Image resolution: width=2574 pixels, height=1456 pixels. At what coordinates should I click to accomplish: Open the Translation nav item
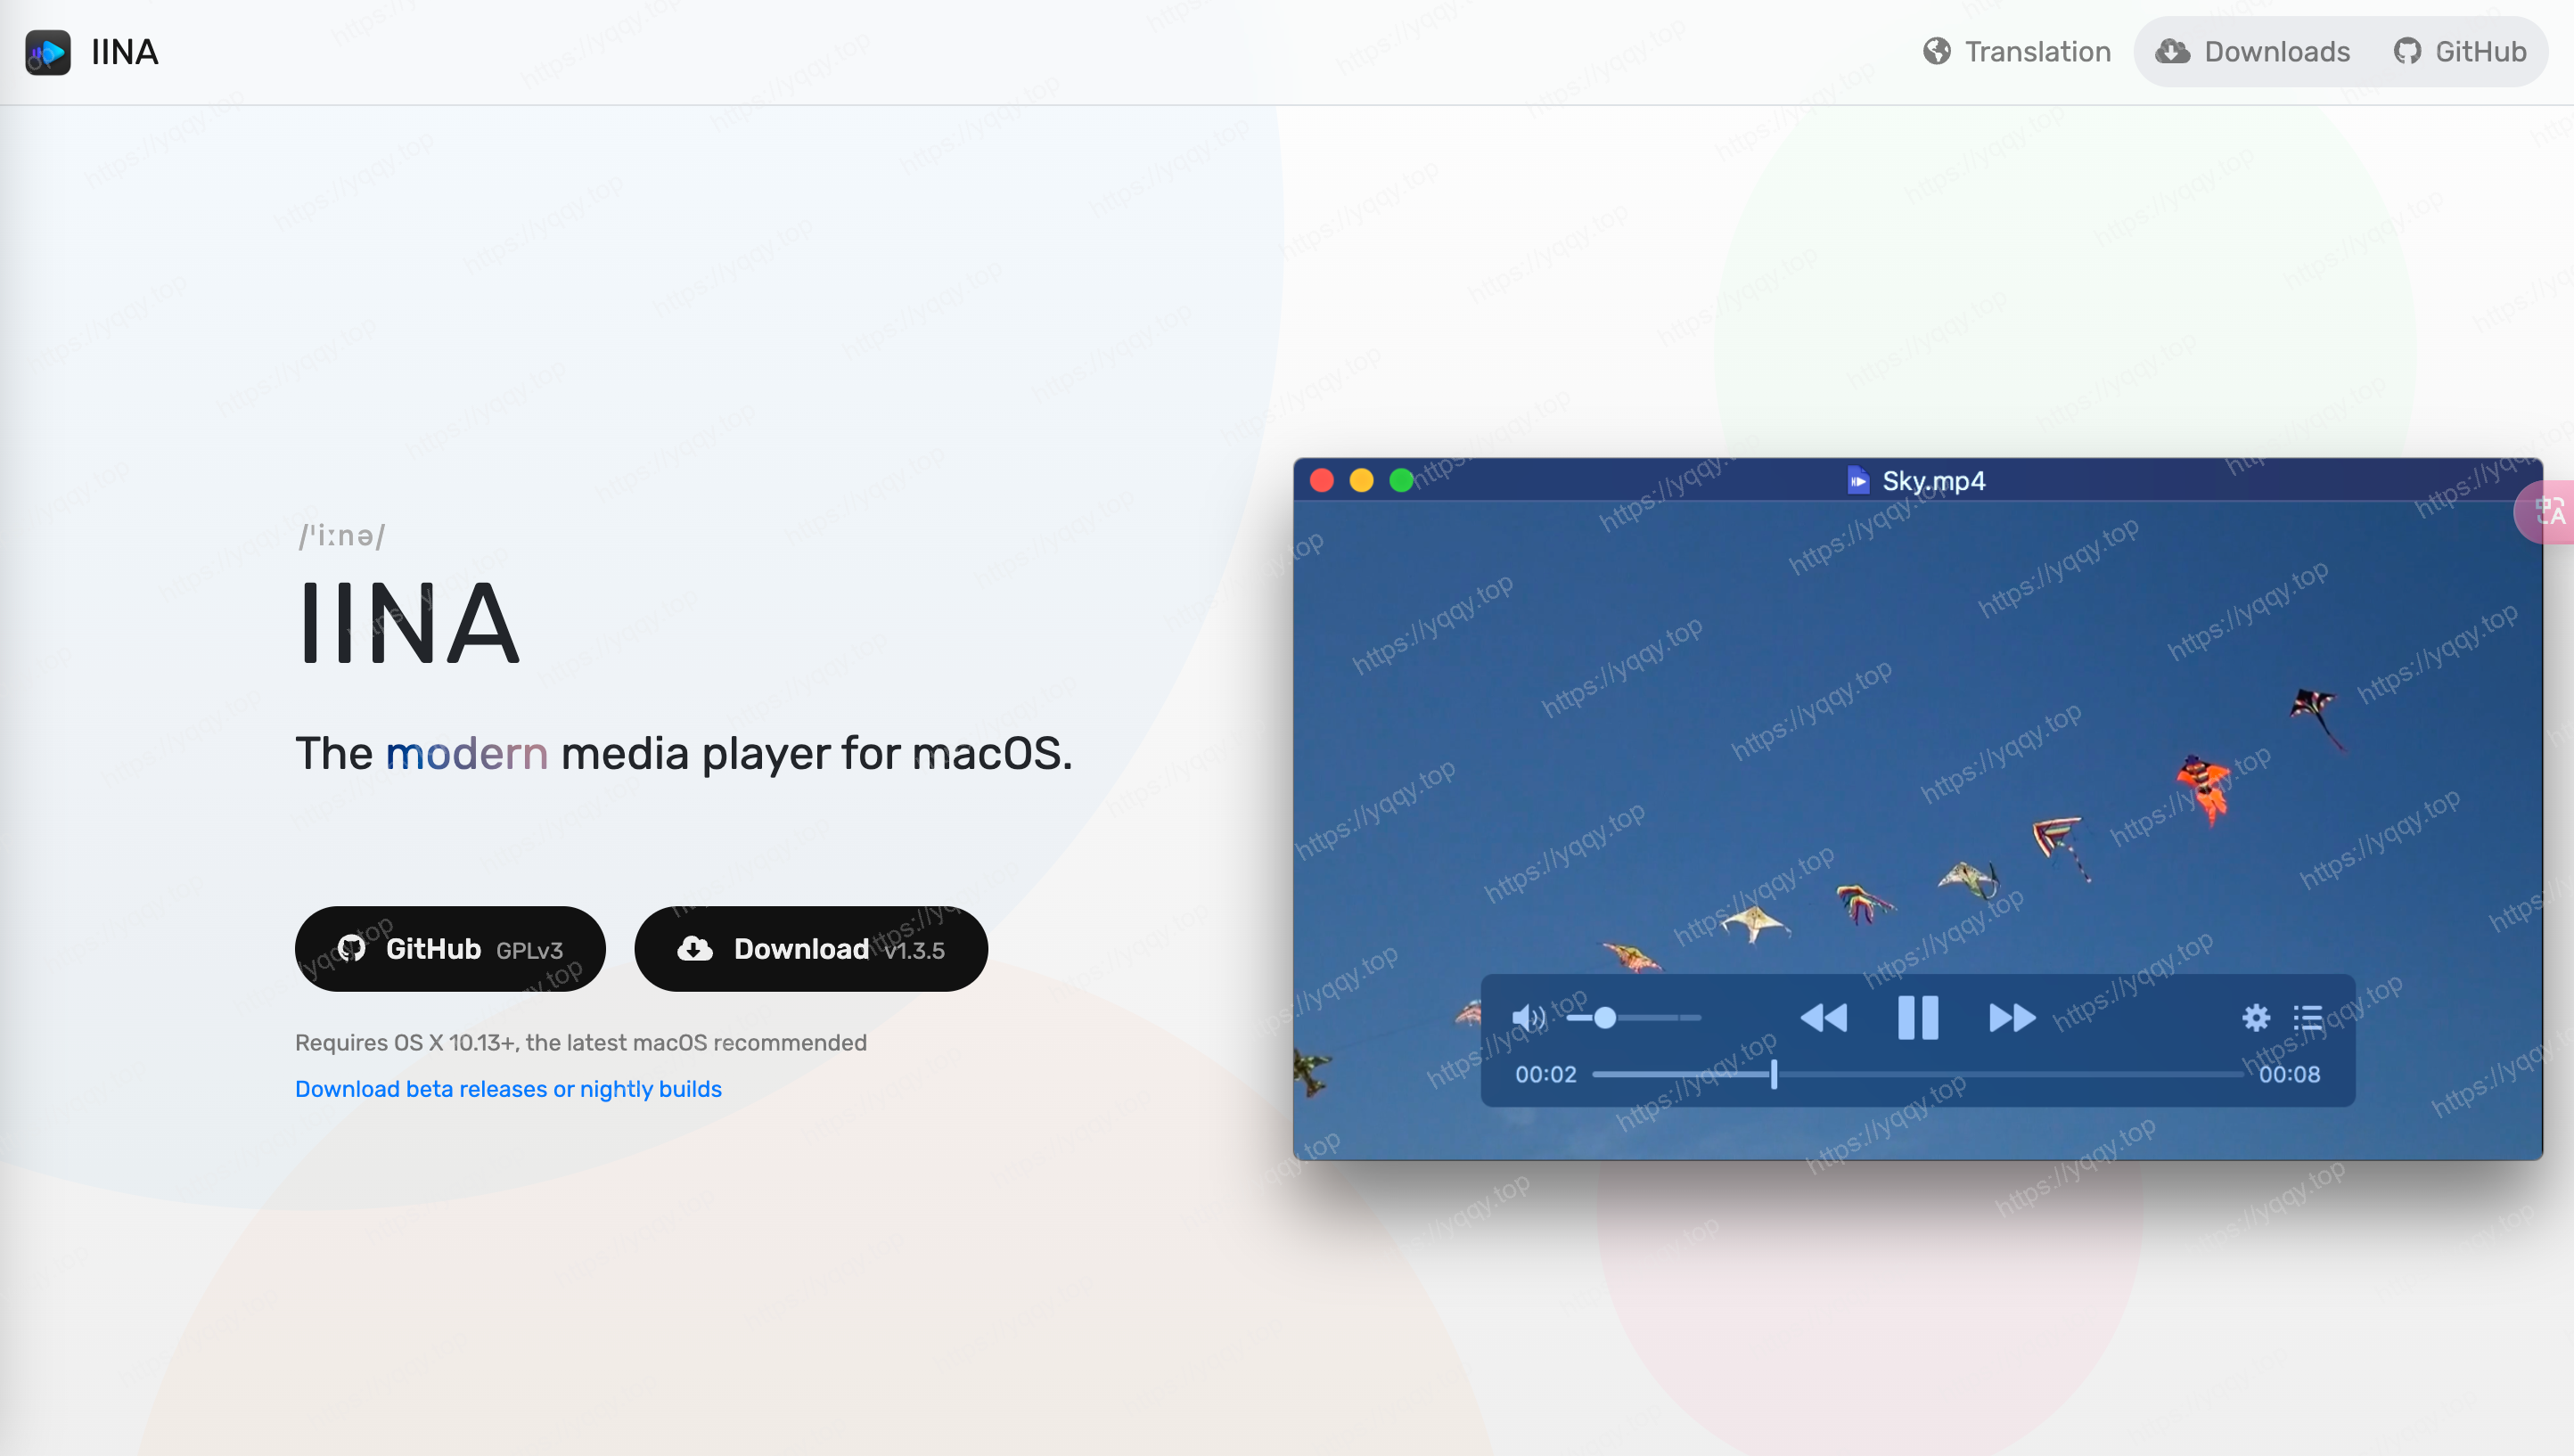tap(2017, 52)
